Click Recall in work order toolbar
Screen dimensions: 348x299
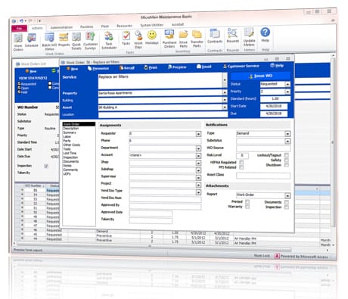coord(127,68)
